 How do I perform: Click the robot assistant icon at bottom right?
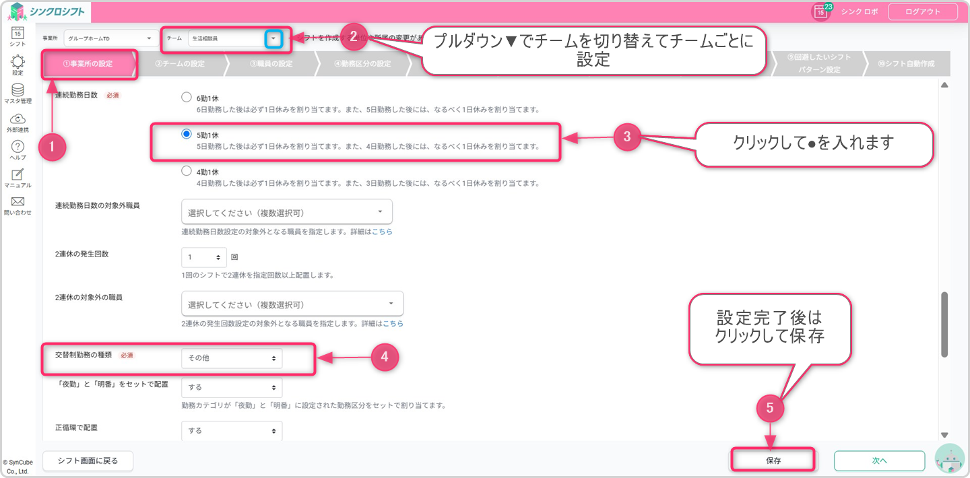coord(949,459)
